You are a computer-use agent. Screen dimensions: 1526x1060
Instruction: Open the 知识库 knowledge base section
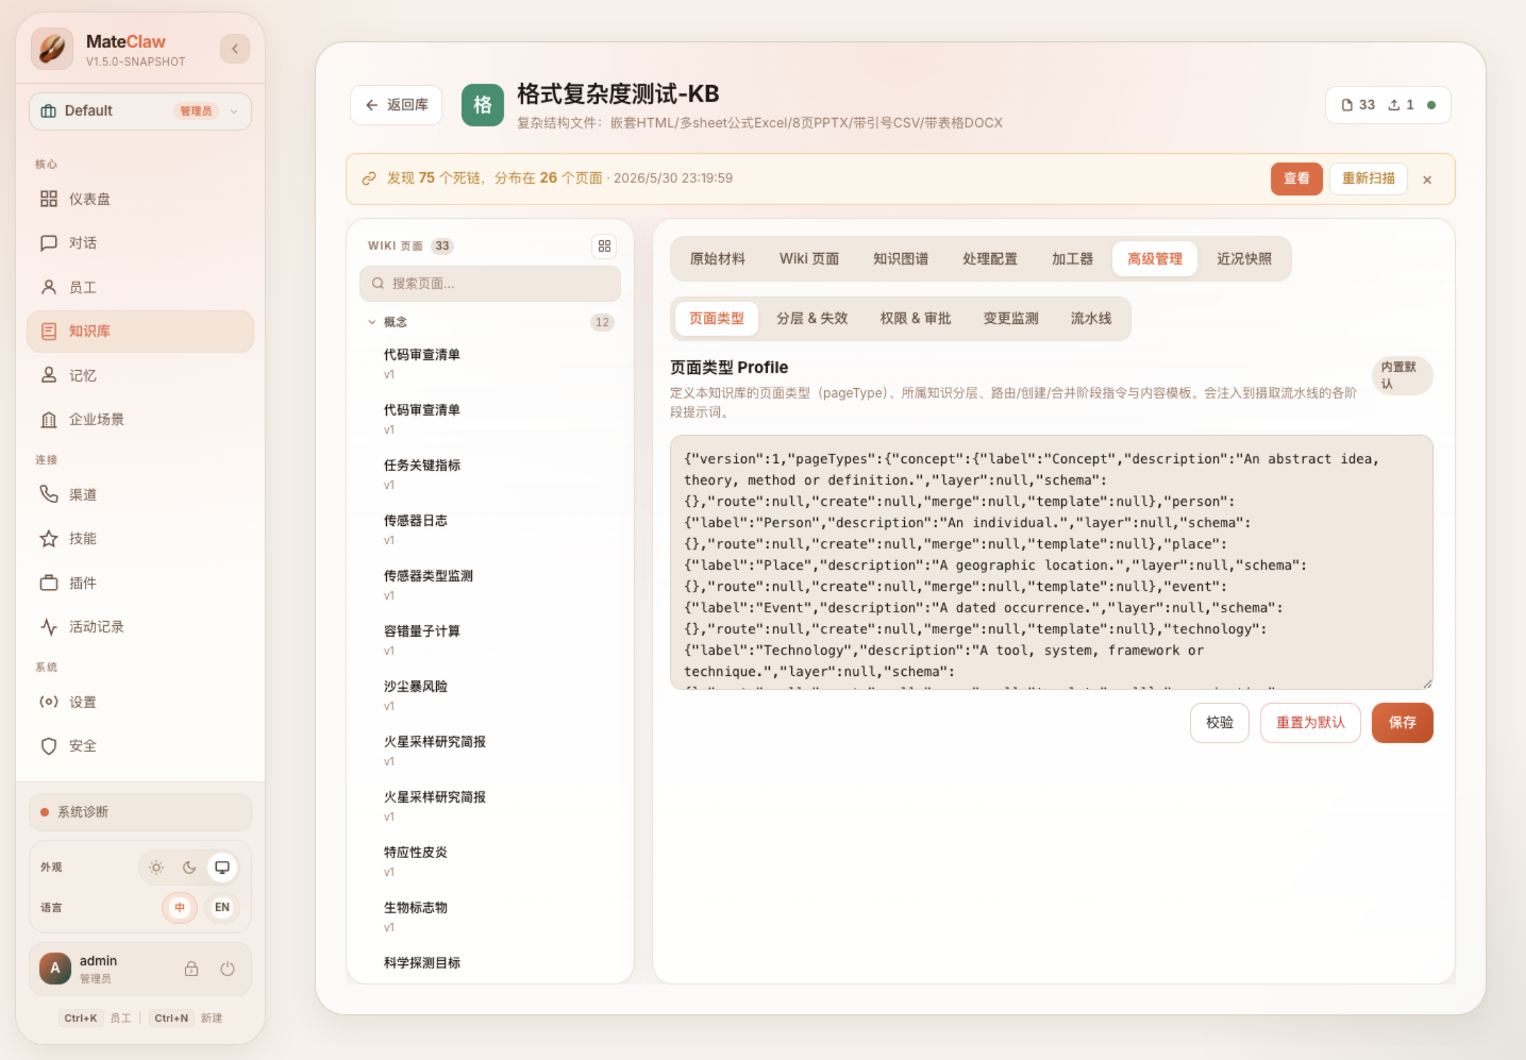pos(140,331)
